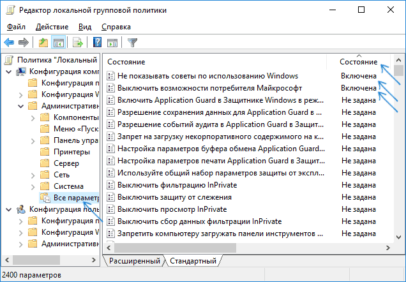Click the tree pane scrollbar left arrow
The image size is (406, 282).
(x=7, y=260)
